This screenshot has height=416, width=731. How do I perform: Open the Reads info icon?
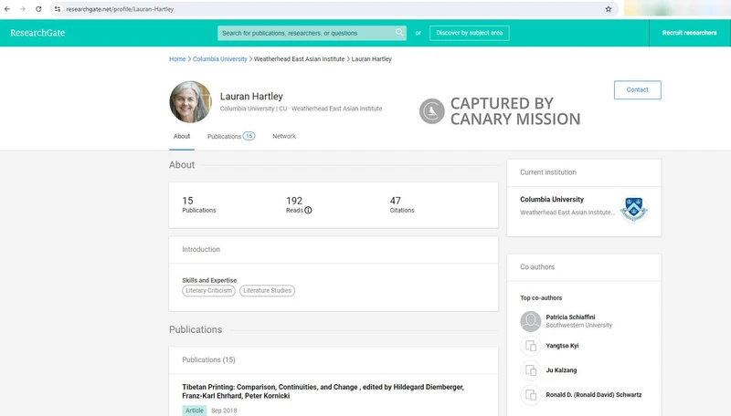tap(308, 211)
